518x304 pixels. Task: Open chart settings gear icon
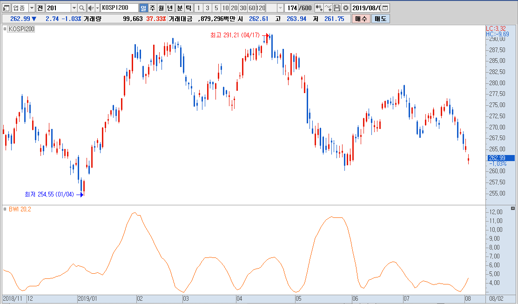point(345,8)
